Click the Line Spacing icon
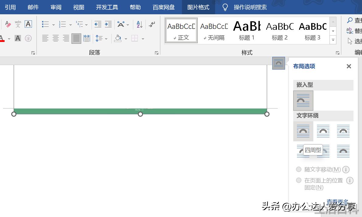 tap(99, 38)
